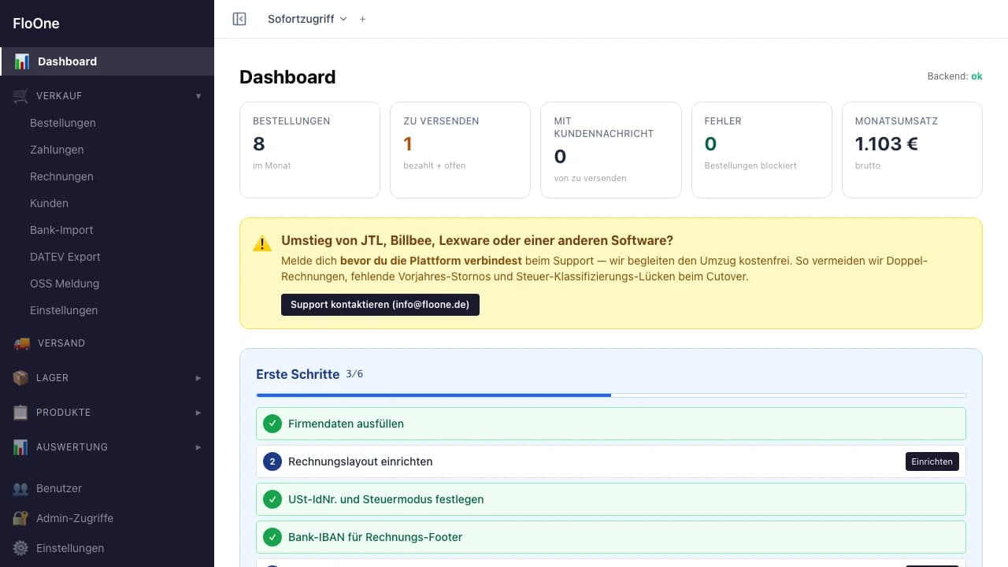This screenshot has width=1008, height=567.
Task: Click green checkmark beside Firmendaten ausfüllen
Action: pyautogui.click(x=272, y=424)
